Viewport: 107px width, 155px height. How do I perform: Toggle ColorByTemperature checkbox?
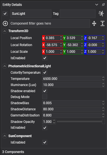45,72
